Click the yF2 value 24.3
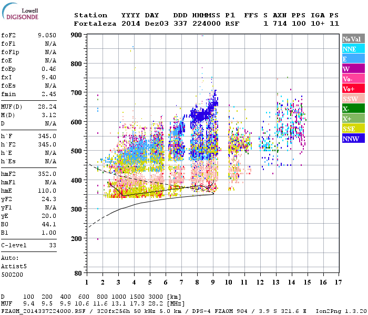Image resolution: width=368 pixels, height=315 pixels. (x=49, y=199)
